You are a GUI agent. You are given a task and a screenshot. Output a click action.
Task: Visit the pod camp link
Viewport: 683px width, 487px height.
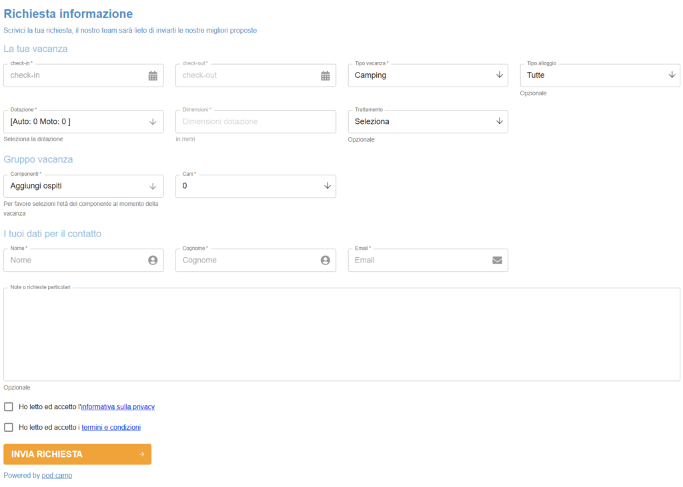57,476
